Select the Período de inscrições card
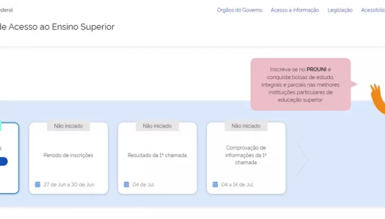Viewport: 385px width, 219px height. pyautogui.click(x=68, y=158)
